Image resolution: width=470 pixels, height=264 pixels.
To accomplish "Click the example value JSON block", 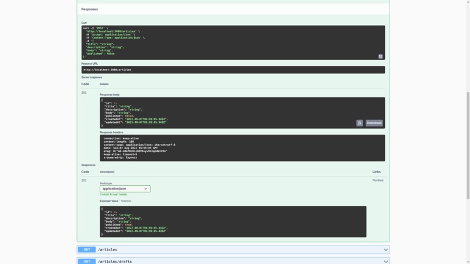I will tap(233, 221).
